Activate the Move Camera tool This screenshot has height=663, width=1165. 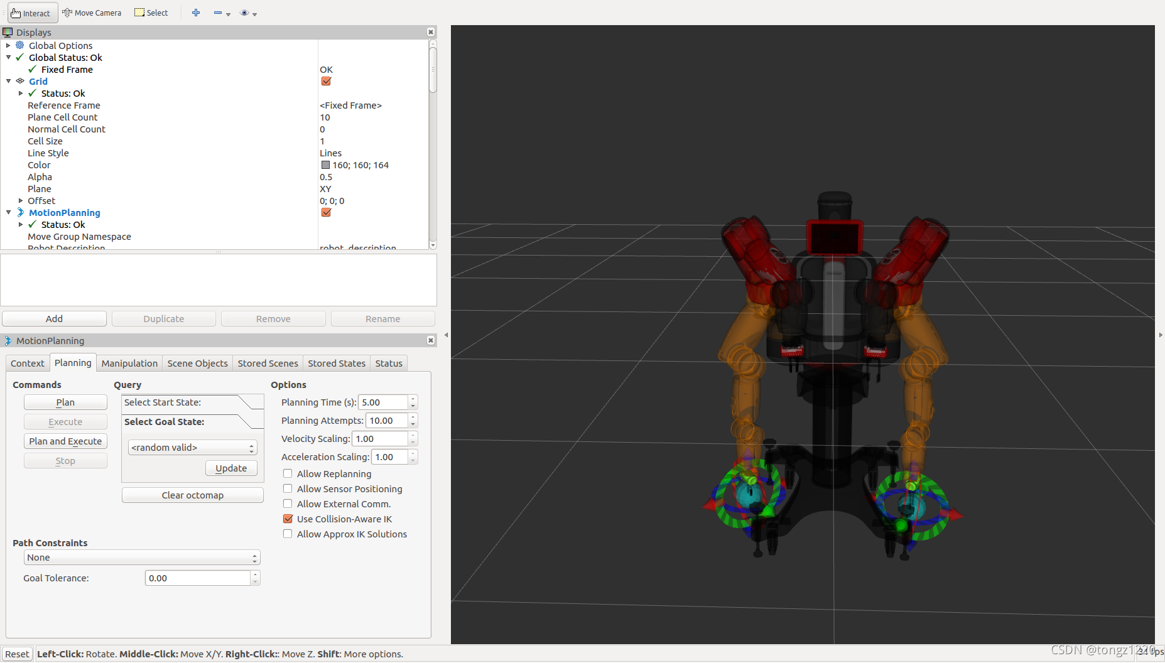tap(92, 13)
